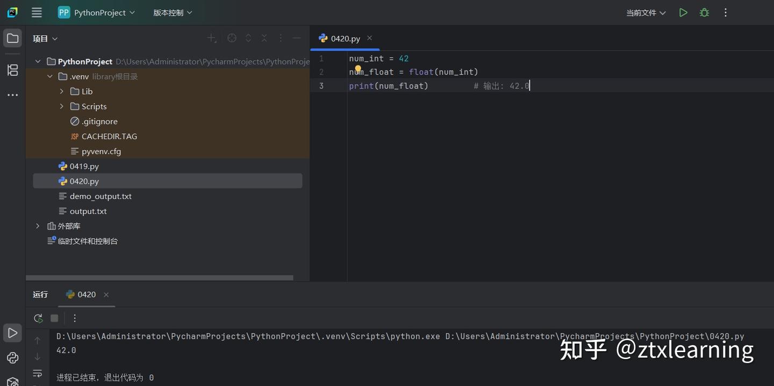Open more tool windows ellipsis in left sidebar
The height and width of the screenshot is (386, 774).
click(x=12, y=95)
